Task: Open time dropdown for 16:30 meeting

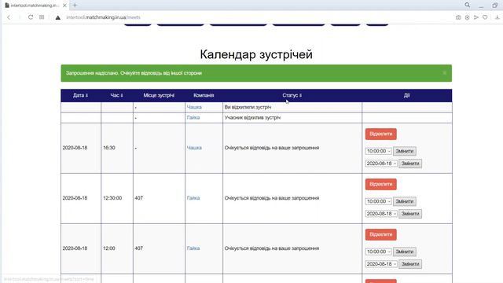Action: 379,151
